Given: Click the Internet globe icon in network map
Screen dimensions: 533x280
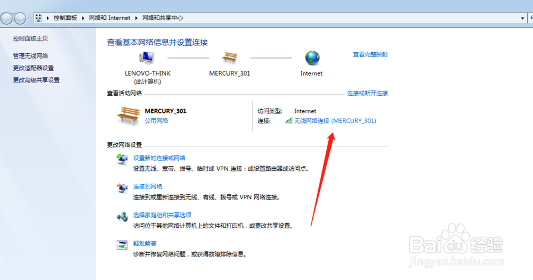Looking at the screenshot, I should coord(312,58).
